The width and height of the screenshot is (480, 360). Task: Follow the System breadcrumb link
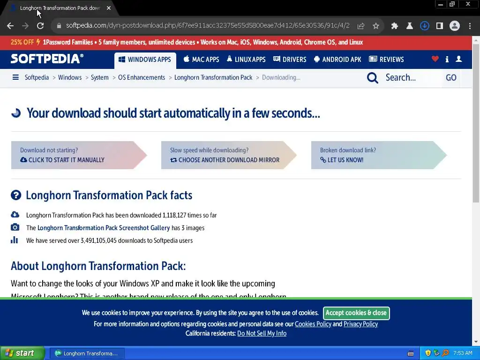[x=99, y=77]
